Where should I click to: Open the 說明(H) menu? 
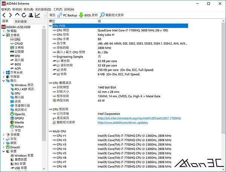coord(69,9)
